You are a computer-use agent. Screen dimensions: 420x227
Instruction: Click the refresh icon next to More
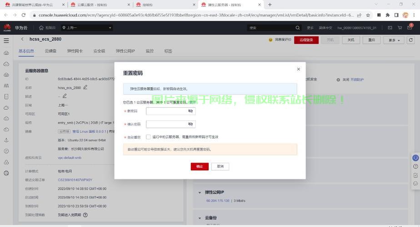(410, 40)
